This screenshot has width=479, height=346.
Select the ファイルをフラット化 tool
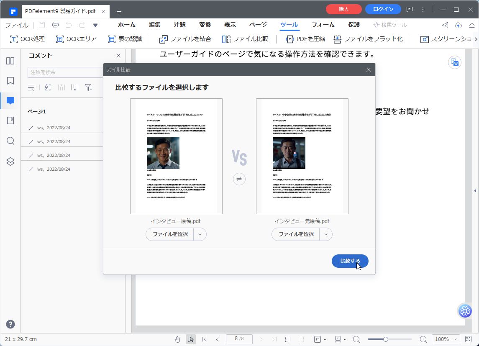coord(369,39)
